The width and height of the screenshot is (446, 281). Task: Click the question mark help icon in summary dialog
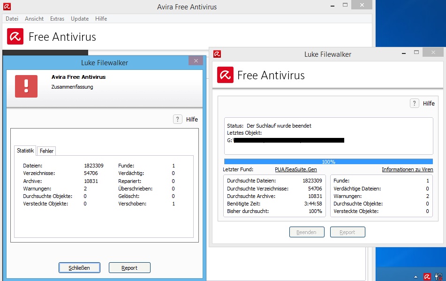pos(178,119)
